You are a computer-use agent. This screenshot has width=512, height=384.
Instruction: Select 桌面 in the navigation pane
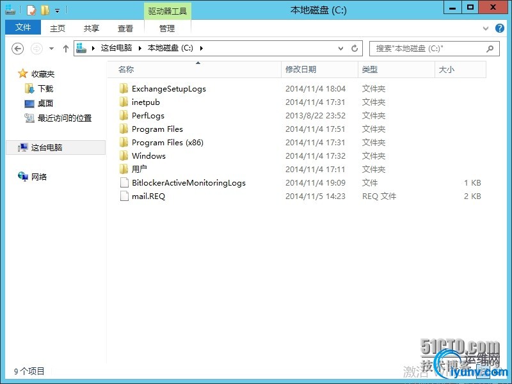pos(45,104)
